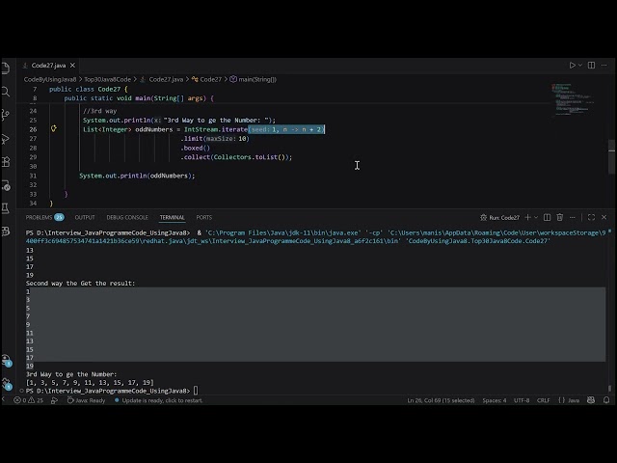Click Ln 26, Col 69 cursor position
The width and height of the screenshot is (617, 463).
(x=441, y=400)
